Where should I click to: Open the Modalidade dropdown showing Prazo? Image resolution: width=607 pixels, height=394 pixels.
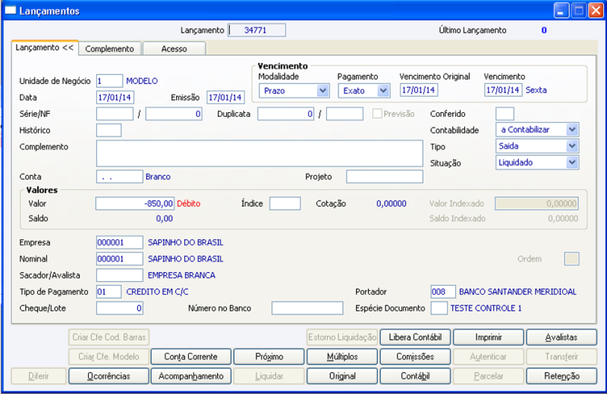tap(294, 91)
